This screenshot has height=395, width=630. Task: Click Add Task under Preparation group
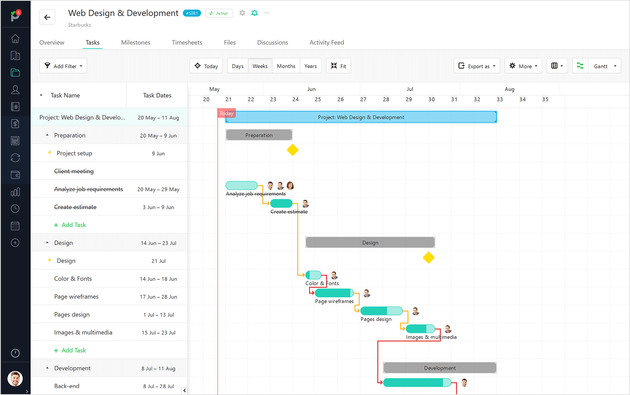tap(70, 225)
